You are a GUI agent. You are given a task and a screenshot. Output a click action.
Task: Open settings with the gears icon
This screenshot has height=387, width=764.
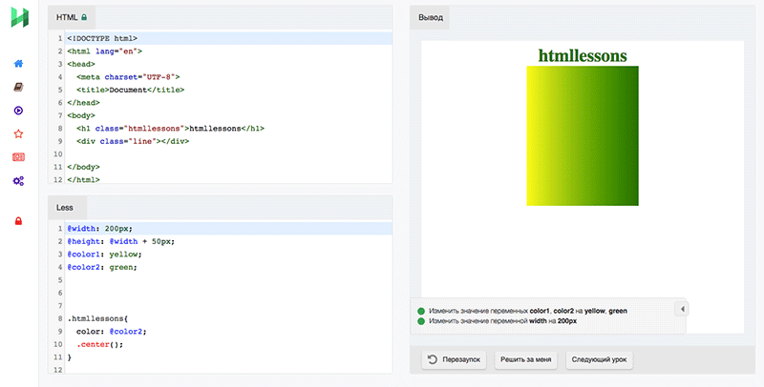18,181
